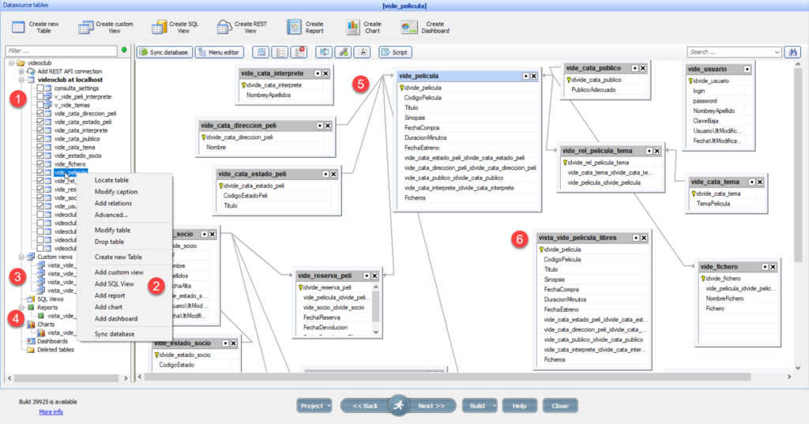Follow the More info link

pyautogui.click(x=51, y=411)
